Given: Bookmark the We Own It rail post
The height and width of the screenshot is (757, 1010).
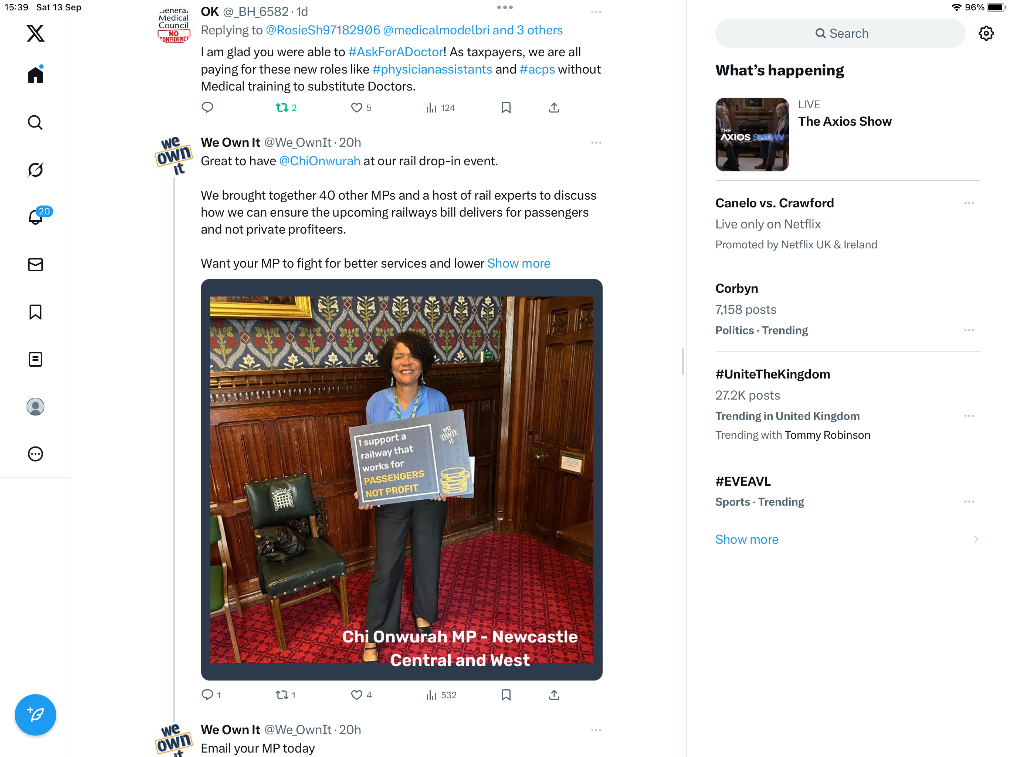Looking at the screenshot, I should (x=506, y=695).
